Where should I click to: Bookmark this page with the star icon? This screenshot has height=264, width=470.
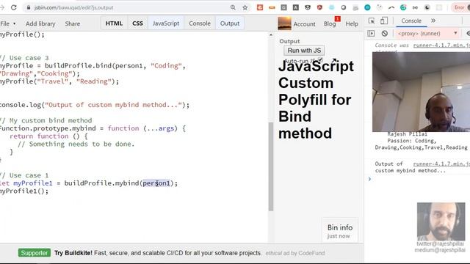click(245, 7)
